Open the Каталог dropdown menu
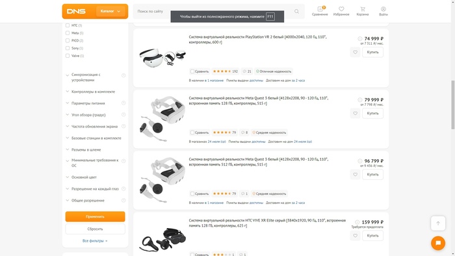 [111, 11]
